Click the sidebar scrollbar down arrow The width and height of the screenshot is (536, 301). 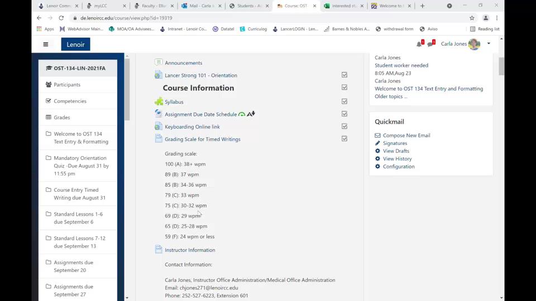click(x=127, y=298)
